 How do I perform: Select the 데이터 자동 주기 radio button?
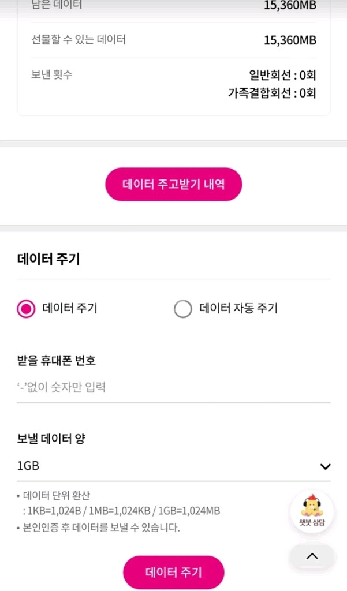point(183,309)
